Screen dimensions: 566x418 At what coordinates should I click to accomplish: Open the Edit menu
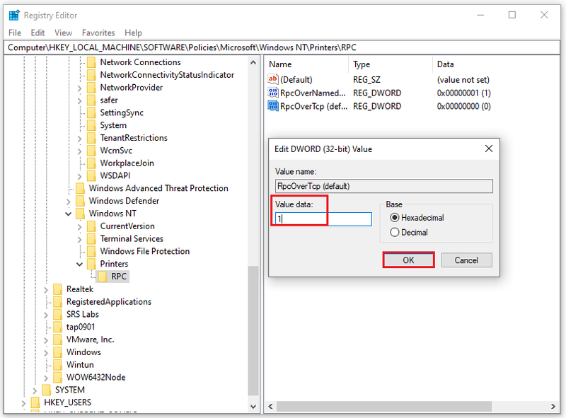tap(37, 33)
